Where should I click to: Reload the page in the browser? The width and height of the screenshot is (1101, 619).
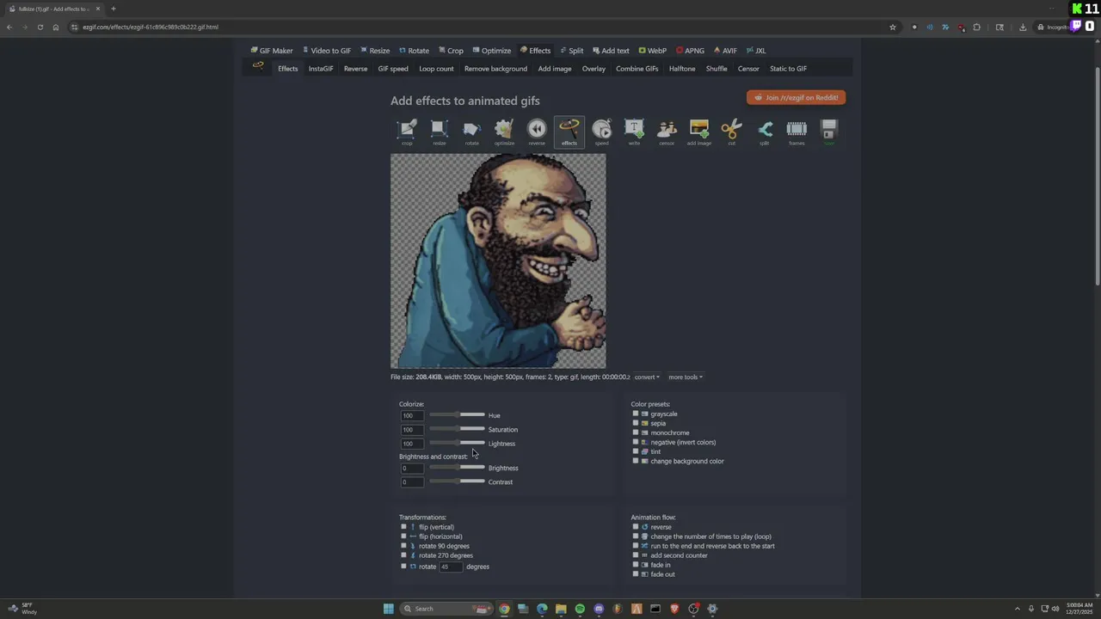pyautogui.click(x=40, y=27)
